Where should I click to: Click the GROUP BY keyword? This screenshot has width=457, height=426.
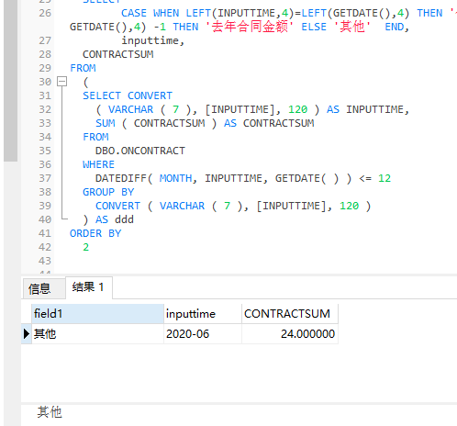pos(108,192)
